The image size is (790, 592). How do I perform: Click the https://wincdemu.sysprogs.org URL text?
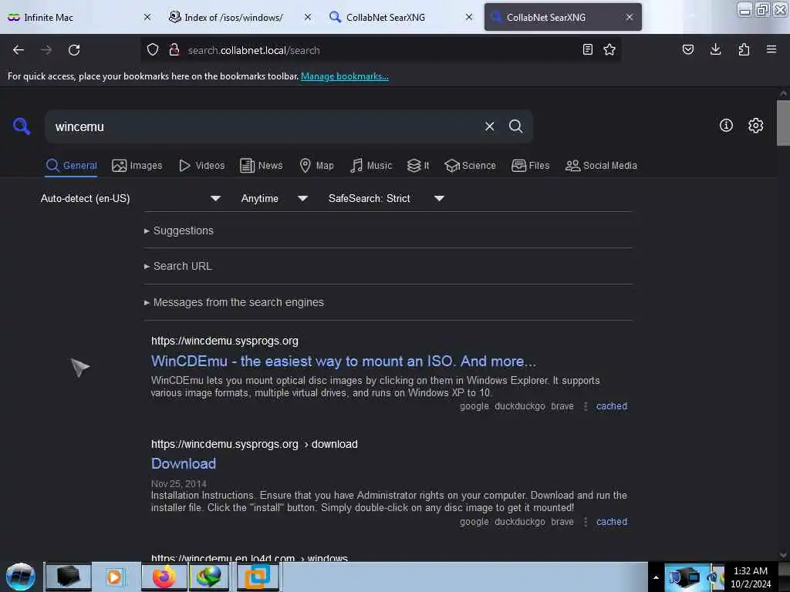point(225,341)
